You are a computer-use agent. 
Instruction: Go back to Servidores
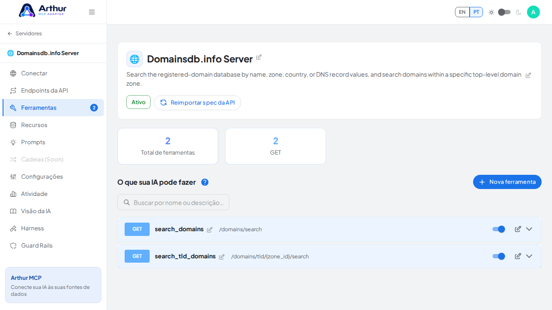25,34
